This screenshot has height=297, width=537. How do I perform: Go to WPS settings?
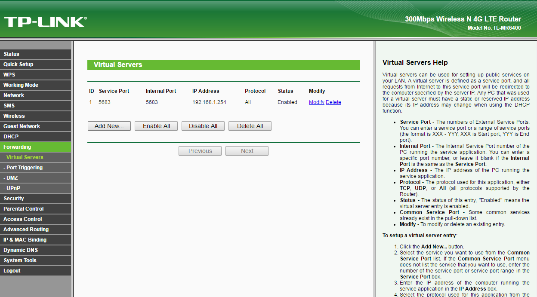(36, 75)
